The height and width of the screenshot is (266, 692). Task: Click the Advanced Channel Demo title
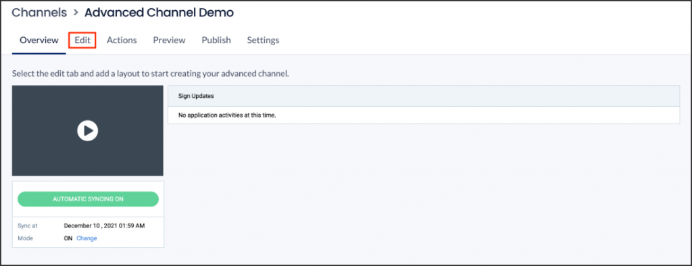[x=159, y=13]
